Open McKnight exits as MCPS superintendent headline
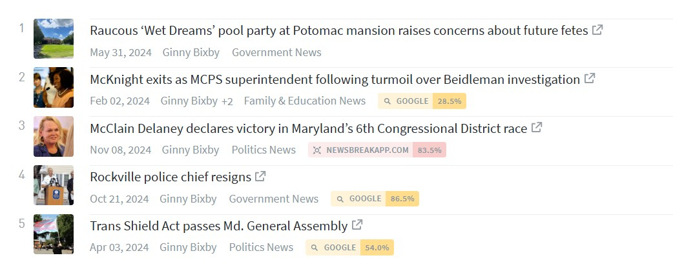The height and width of the screenshot is (260, 673). click(335, 79)
